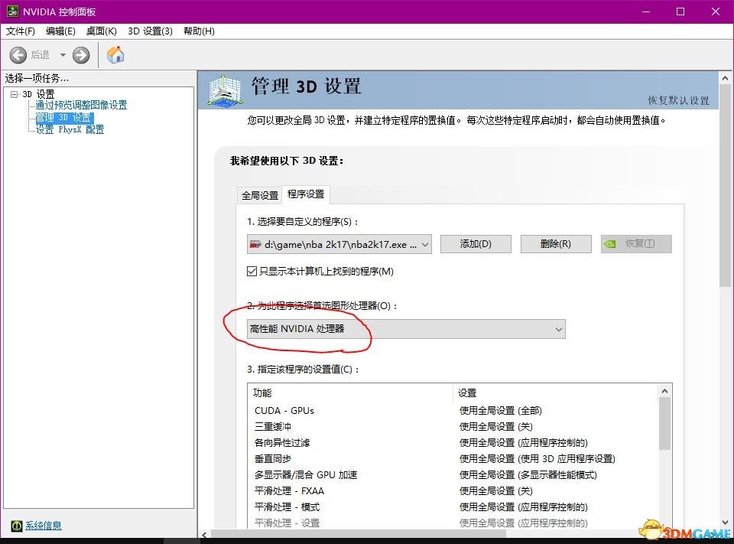Viewport: 734px width, 544px height.
Task: Open the 帮助(H) menu
Action: tap(199, 31)
